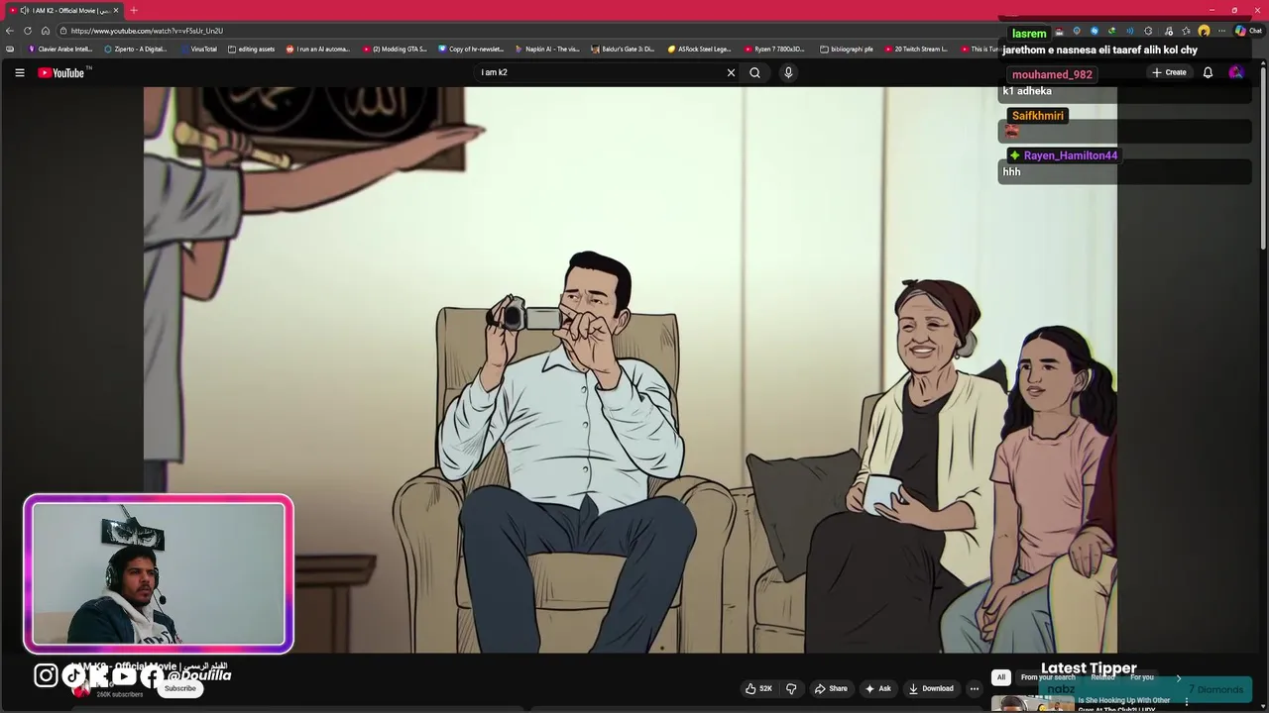Select the 'For you' chip
Viewport: 1269px width, 713px height.
coord(1142,677)
